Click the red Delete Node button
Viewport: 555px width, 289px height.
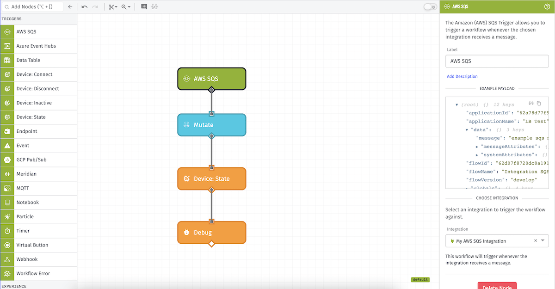click(x=497, y=285)
